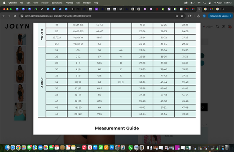Open App Store from the Dock
The width and height of the screenshot is (234, 152).
pyautogui.click(x=112, y=147)
